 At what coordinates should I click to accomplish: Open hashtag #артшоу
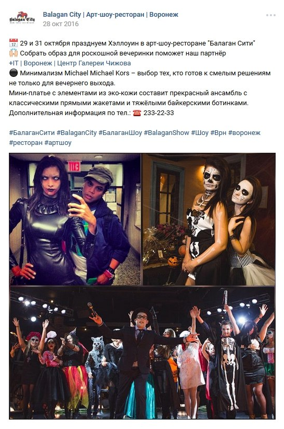click(58, 143)
